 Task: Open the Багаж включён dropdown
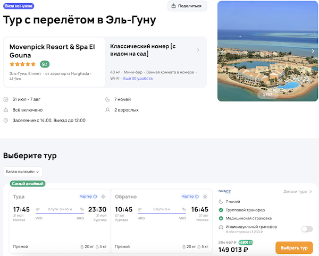[23, 172]
